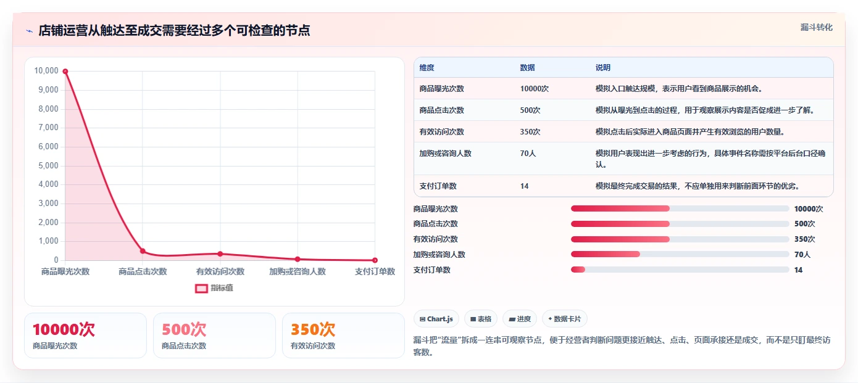Click the 350次 table cell
Viewport: 858px width, 383px height.
click(x=530, y=132)
